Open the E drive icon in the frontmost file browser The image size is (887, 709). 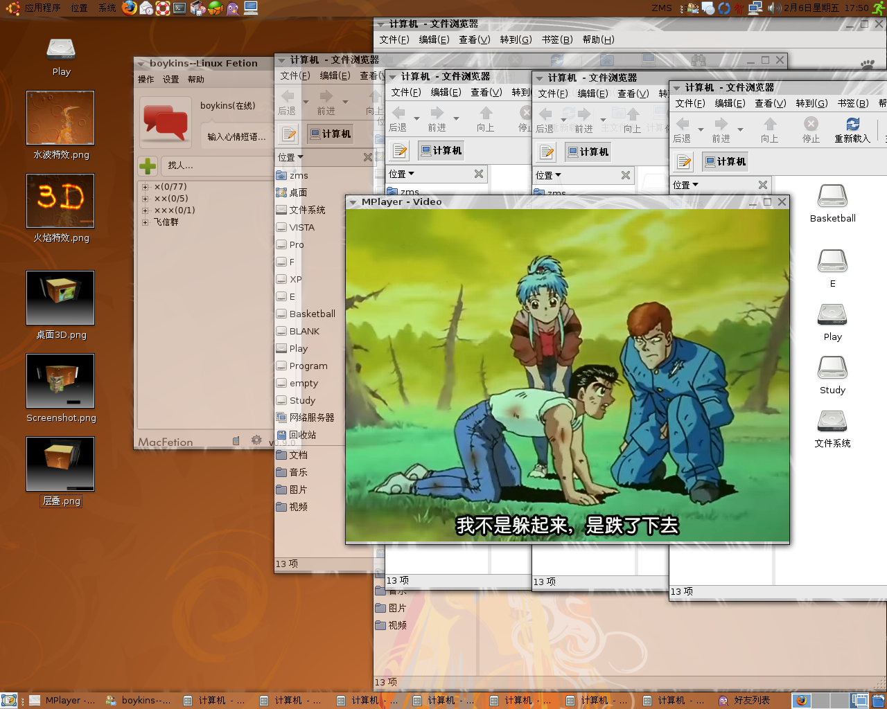point(832,261)
